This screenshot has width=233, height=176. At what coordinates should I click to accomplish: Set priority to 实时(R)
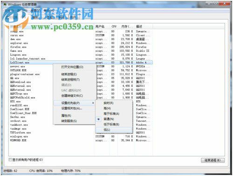click(109, 103)
